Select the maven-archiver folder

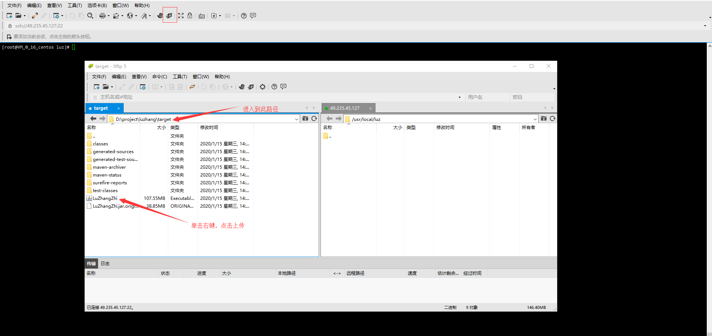click(x=106, y=167)
